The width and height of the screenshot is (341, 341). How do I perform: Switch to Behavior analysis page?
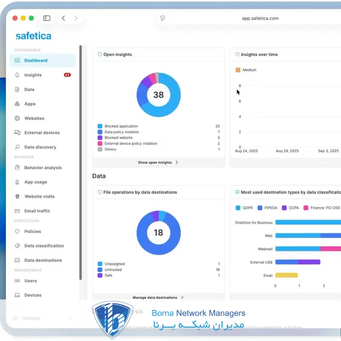pyautogui.click(x=43, y=168)
